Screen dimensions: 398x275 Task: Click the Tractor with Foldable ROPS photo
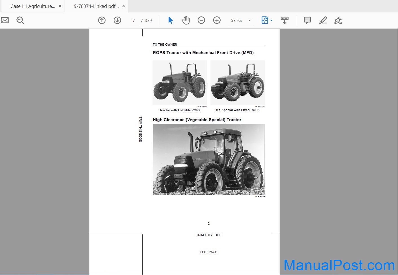[180, 83]
